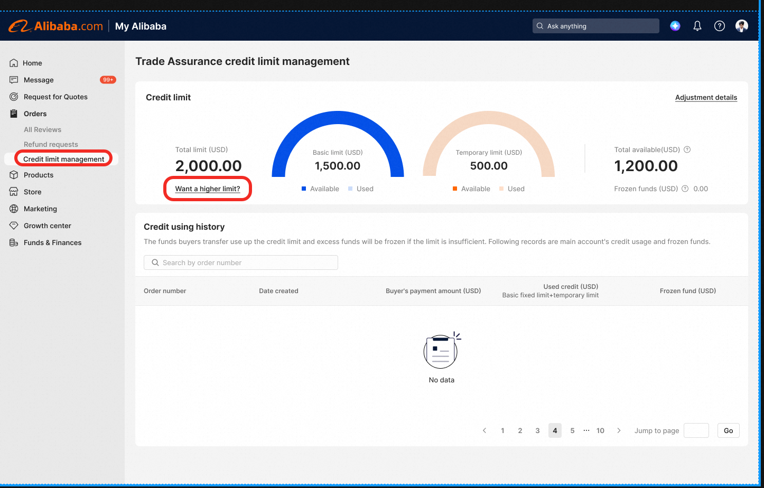Viewport: 764px width, 488px height.
Task: Click the Date created column header
Action: click(x=278, y=291)
